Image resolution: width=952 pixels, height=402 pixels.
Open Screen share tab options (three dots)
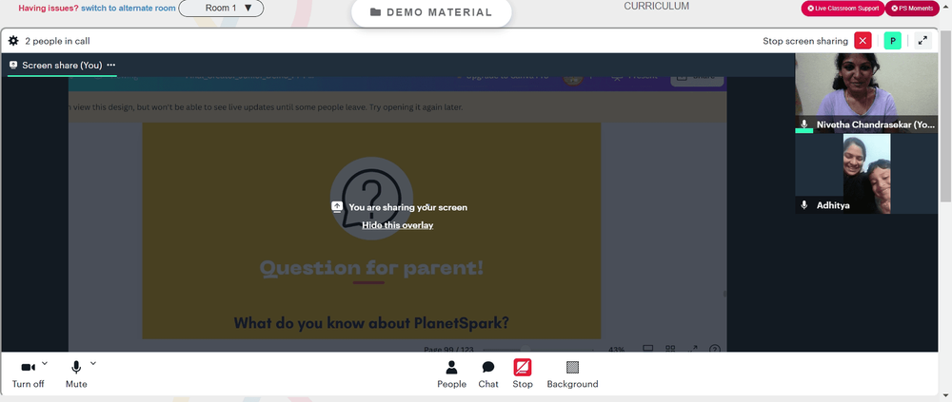coord(111,65)
